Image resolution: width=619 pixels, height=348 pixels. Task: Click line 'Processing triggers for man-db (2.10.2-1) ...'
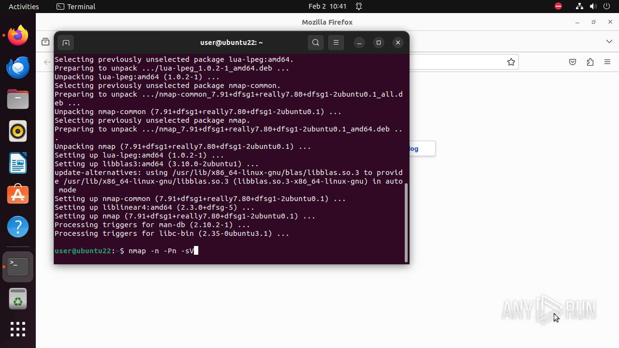[152, 225]
